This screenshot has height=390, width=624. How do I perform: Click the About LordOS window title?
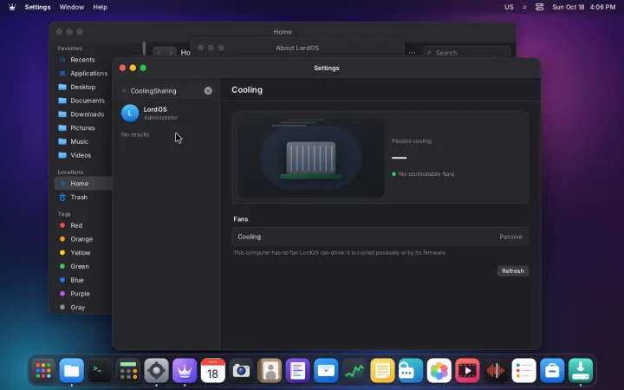pos(297,48)
